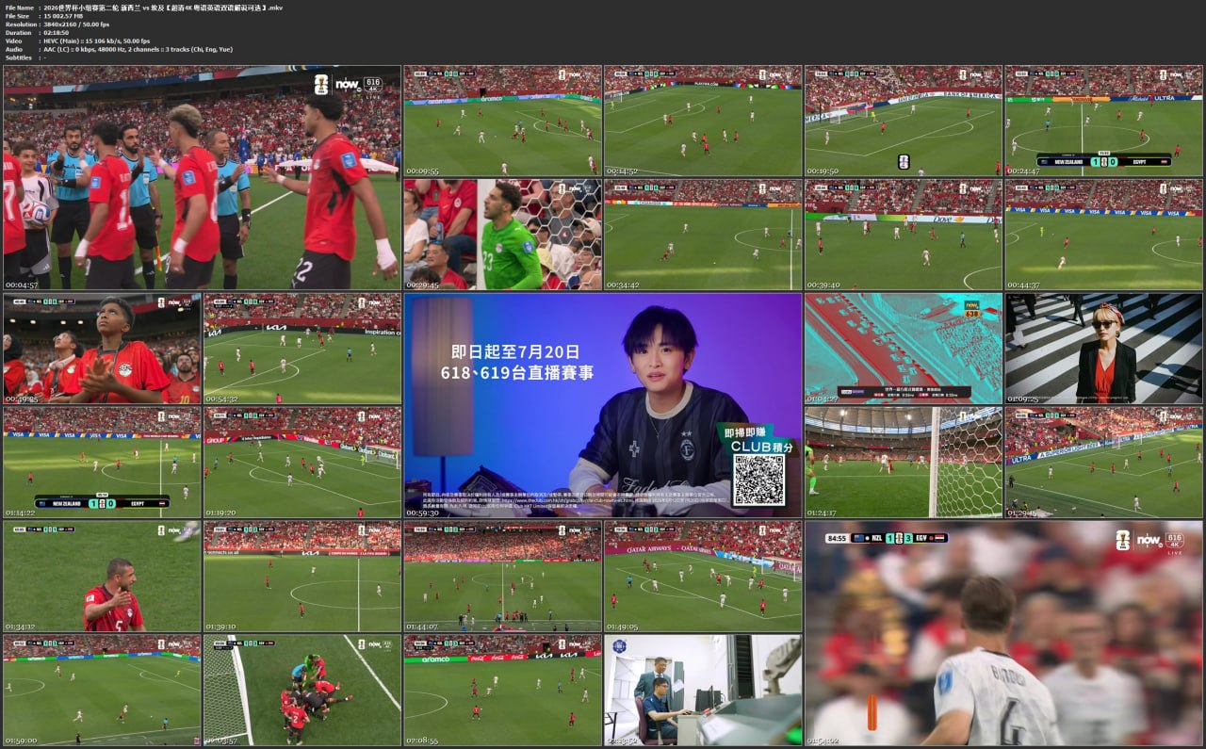The width and height of the screenshot is (1206, 749).
Task: Select the 00:39:40 thumbnail
Action: pyautogui.click(x=904, y=235)
